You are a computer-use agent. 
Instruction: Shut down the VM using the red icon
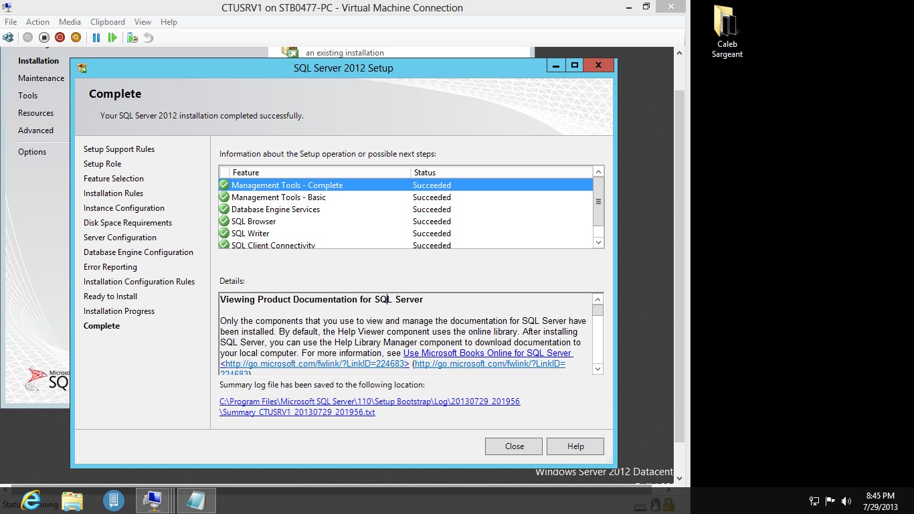coord(60,37)
